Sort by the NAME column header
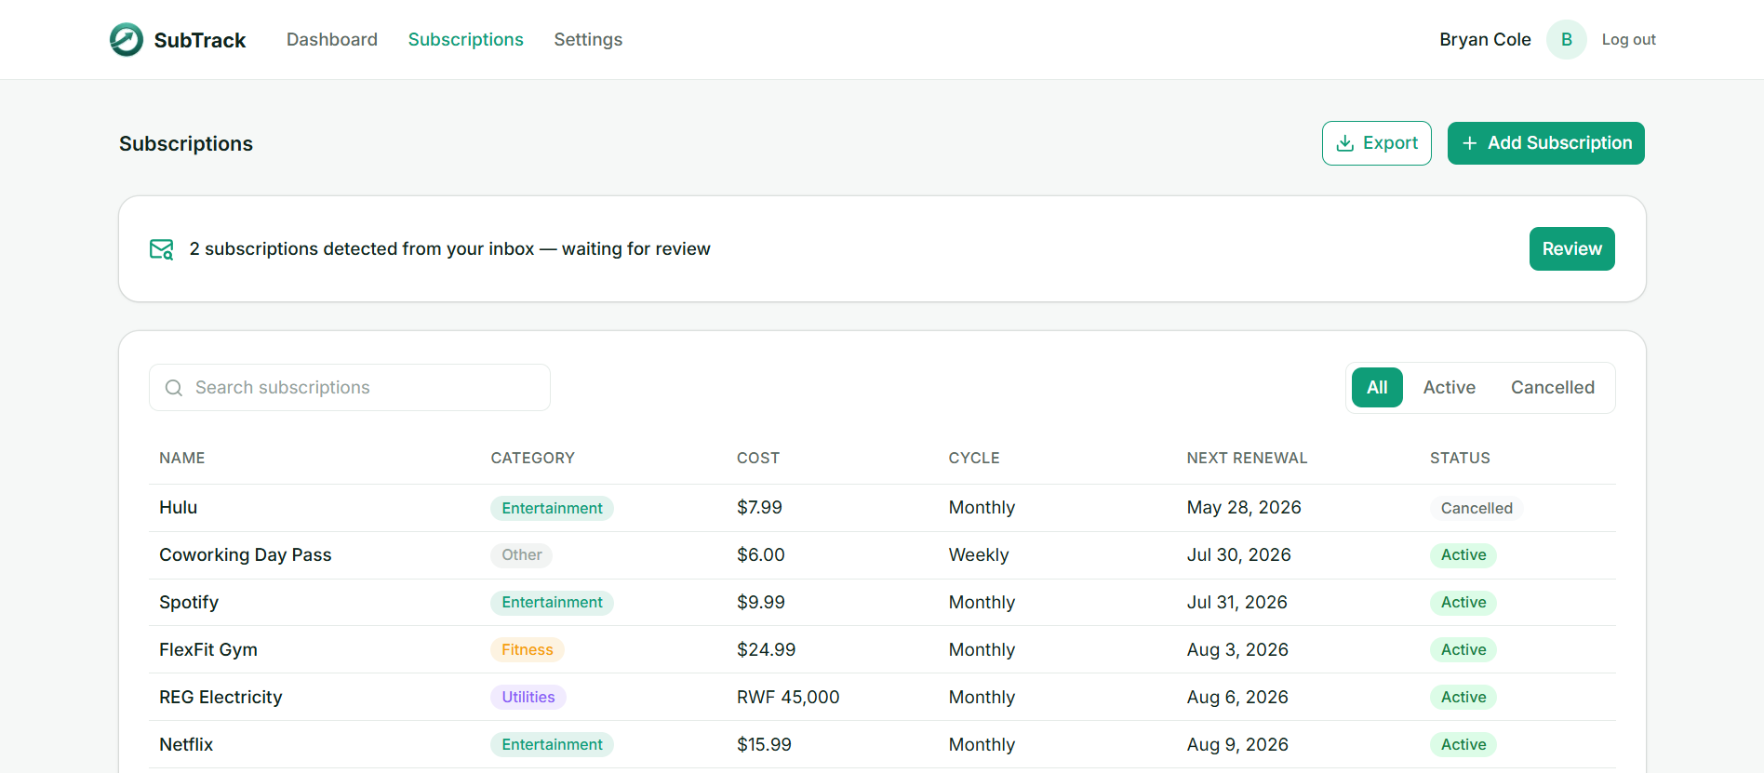This screenshot has height=773, width=1764. [182, 459]
